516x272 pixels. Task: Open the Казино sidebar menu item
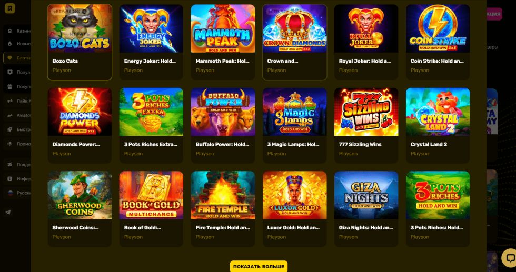(x=18, y=31)
